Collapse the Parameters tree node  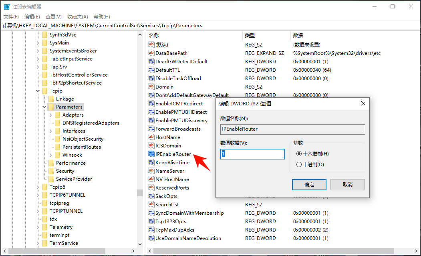(44, 107)
